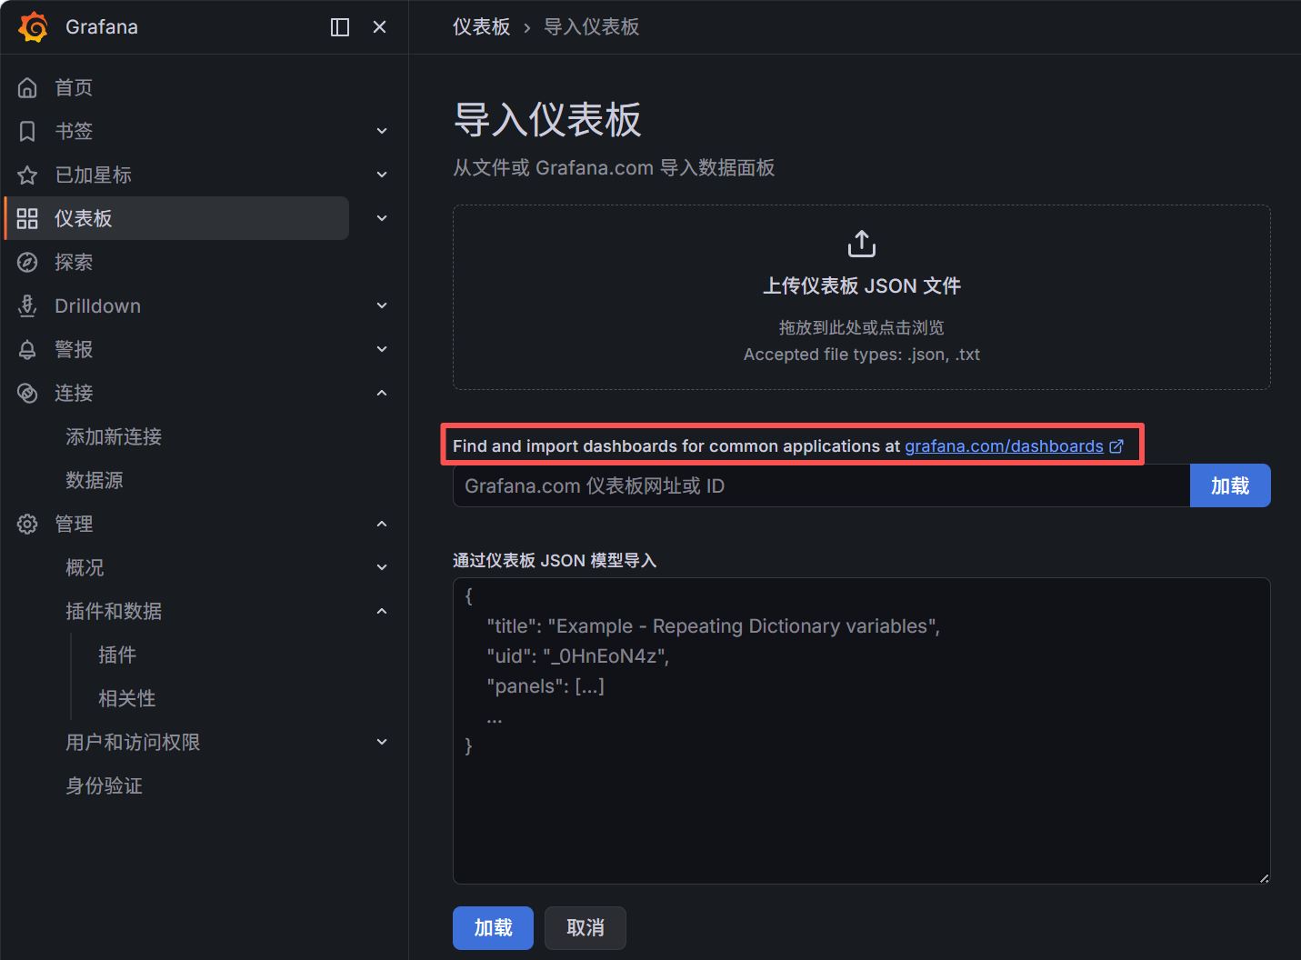Open 数据源 page
The height and width of the screenshot is (960, 1301).
(x=95, y=480)
